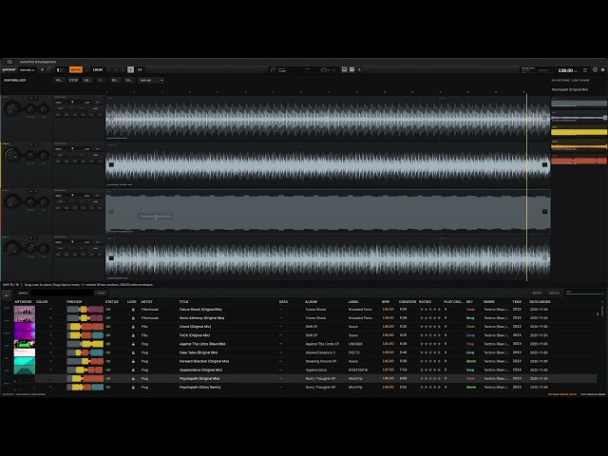The image size is (608, 456).
Task: Click the preview waveform of Psychopath (Clerio Remix)
Action: [85, 387]
